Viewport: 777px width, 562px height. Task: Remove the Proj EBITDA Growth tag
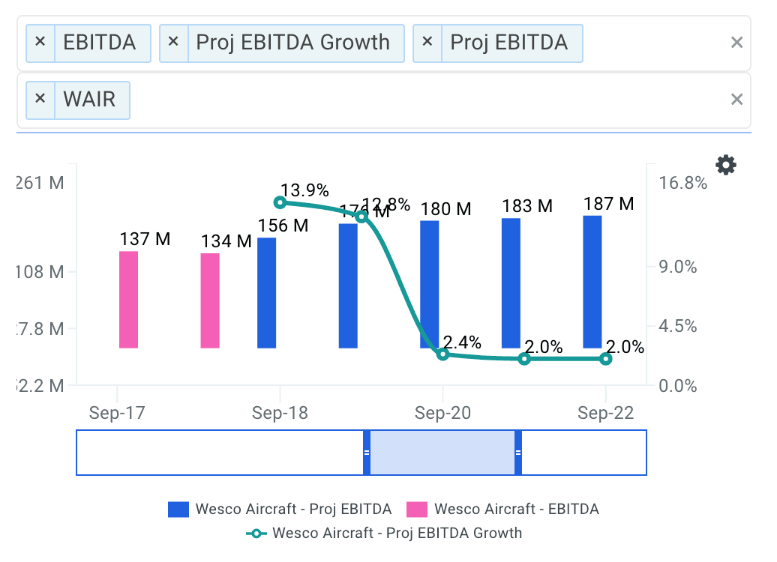click(x=173, y=41)
